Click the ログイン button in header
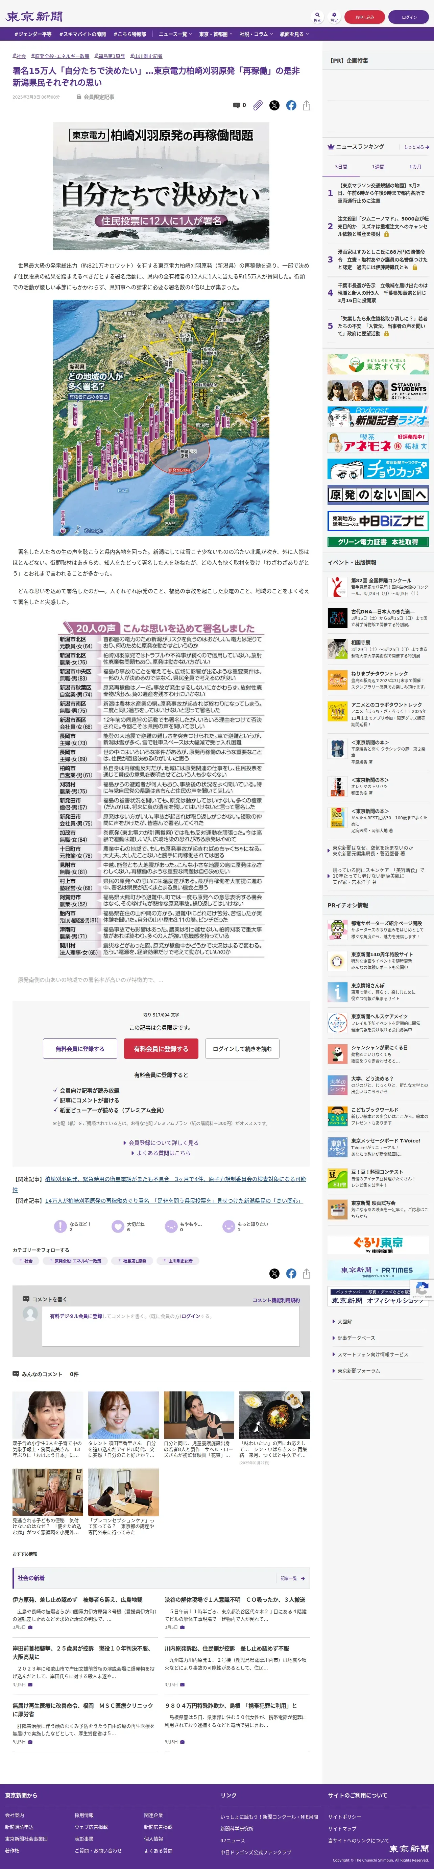Viewport: 434px width, 1869px height. (x=409, y=17)
